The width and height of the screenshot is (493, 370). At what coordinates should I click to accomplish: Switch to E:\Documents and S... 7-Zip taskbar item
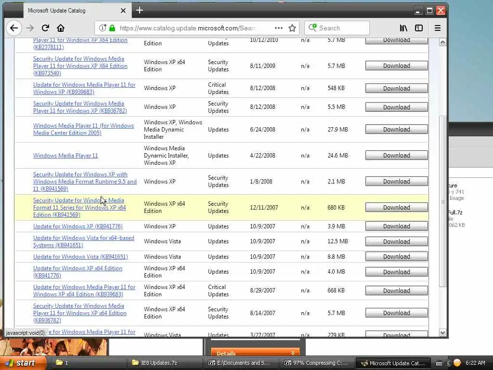241,363
